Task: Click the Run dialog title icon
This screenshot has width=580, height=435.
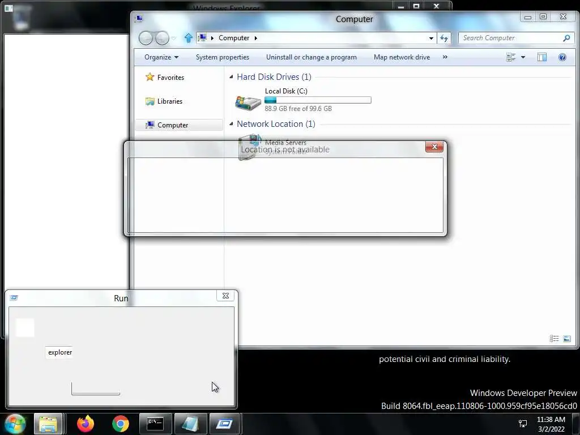Action: [14, 298]
